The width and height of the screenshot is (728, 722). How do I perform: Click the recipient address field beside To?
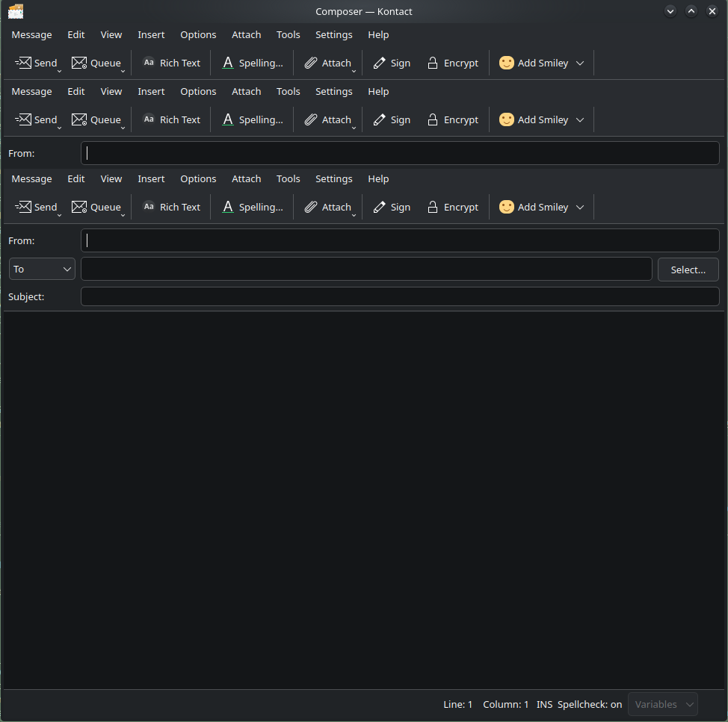pyautogui.click(x=366, y=270)
